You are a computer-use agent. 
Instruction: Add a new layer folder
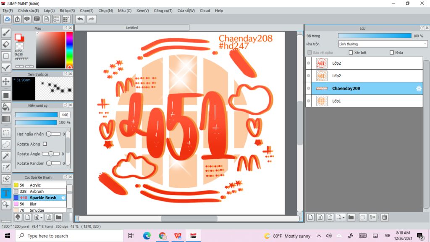(351, 217)
